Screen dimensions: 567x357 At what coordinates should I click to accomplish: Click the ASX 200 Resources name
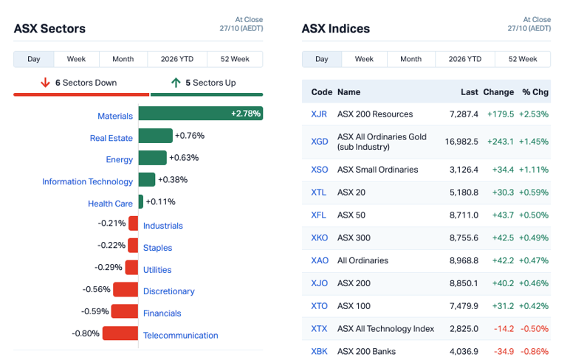point(375,114)
